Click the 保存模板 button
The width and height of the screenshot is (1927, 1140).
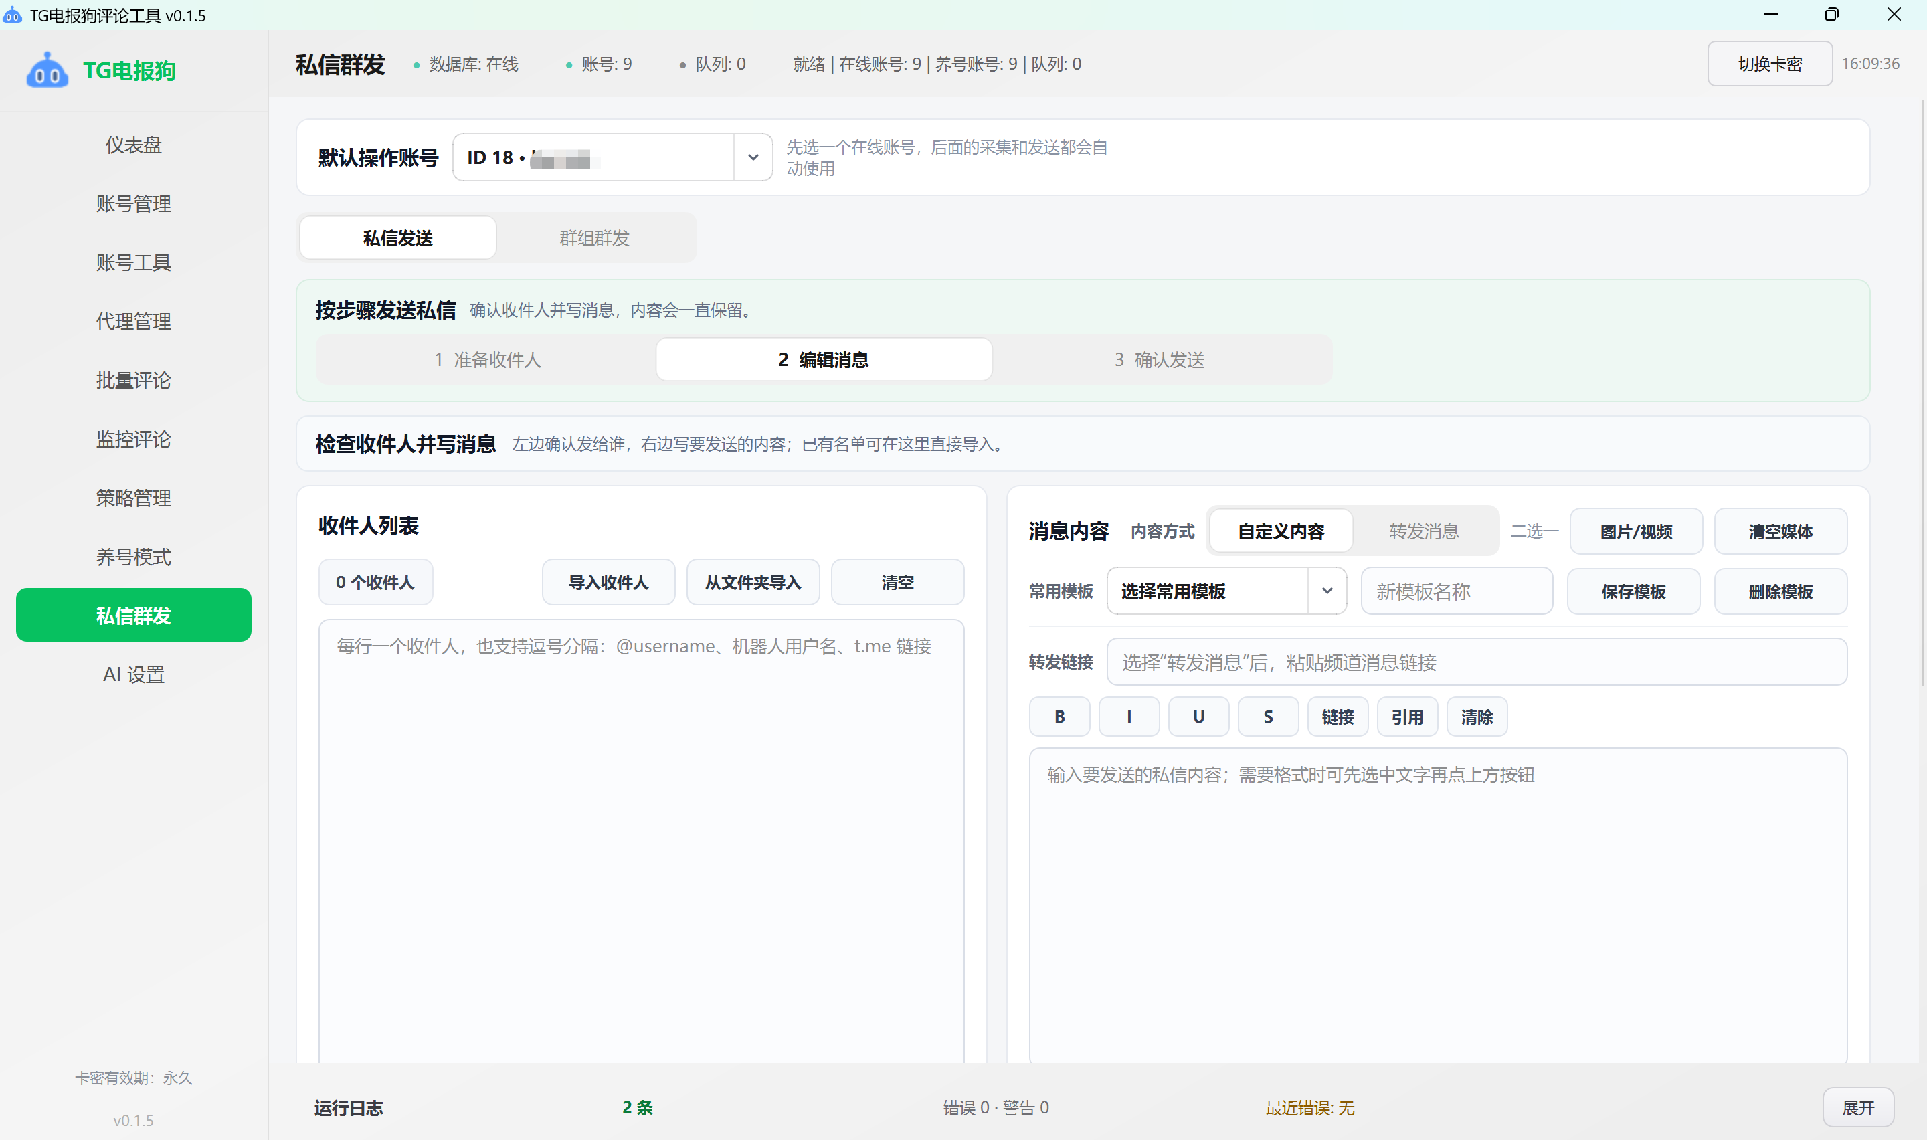tap(1633, 591)
